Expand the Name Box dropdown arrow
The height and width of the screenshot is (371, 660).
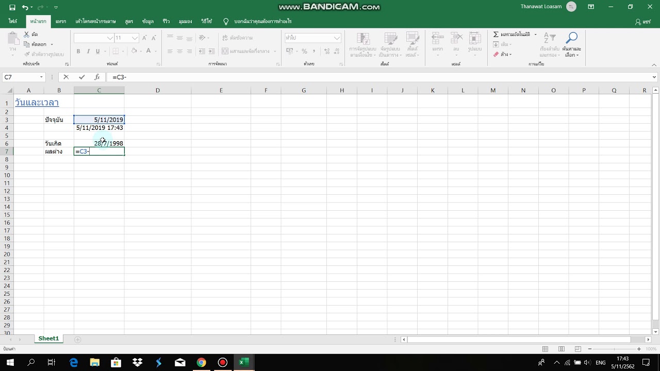tap(42, 77)
